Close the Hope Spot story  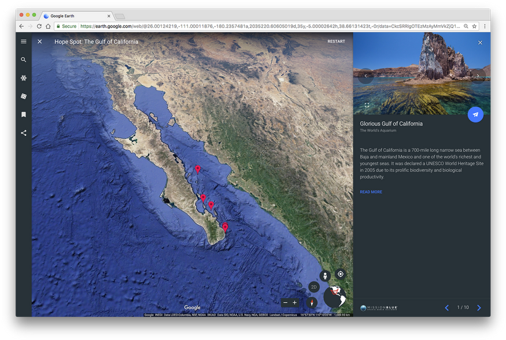[40, 42]
